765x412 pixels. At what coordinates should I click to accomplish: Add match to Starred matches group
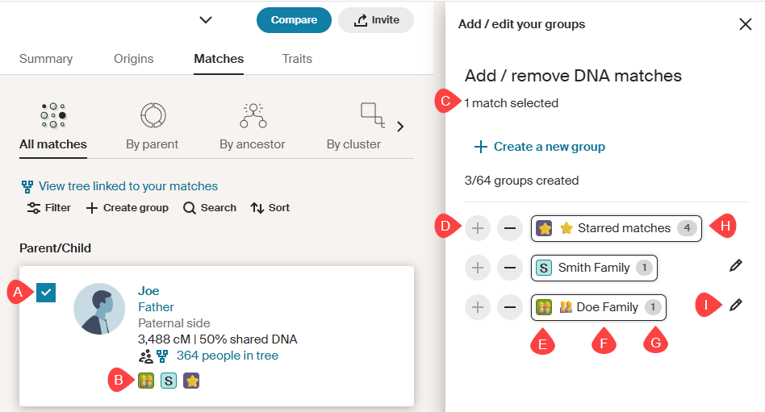pos(479,228)
